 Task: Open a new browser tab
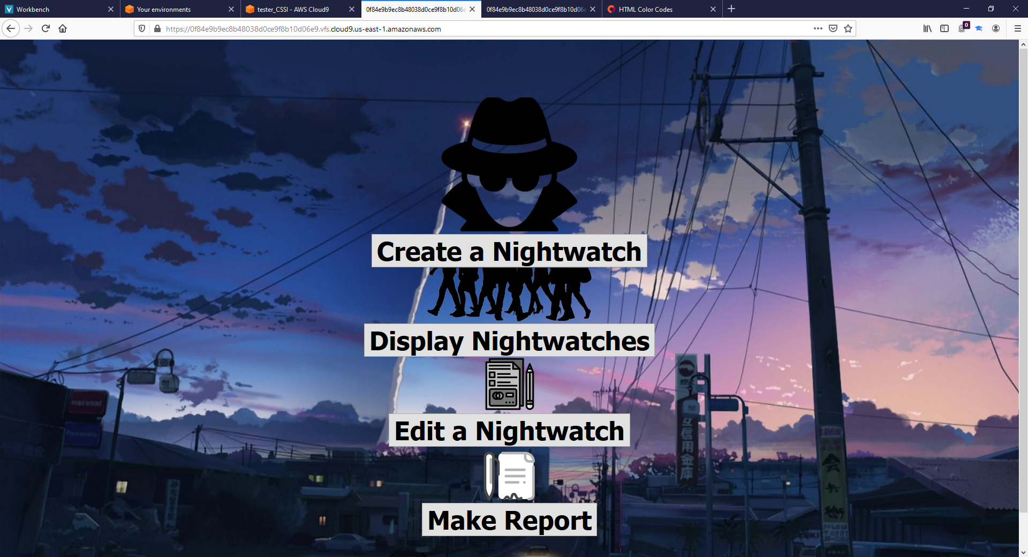[731, 9]
